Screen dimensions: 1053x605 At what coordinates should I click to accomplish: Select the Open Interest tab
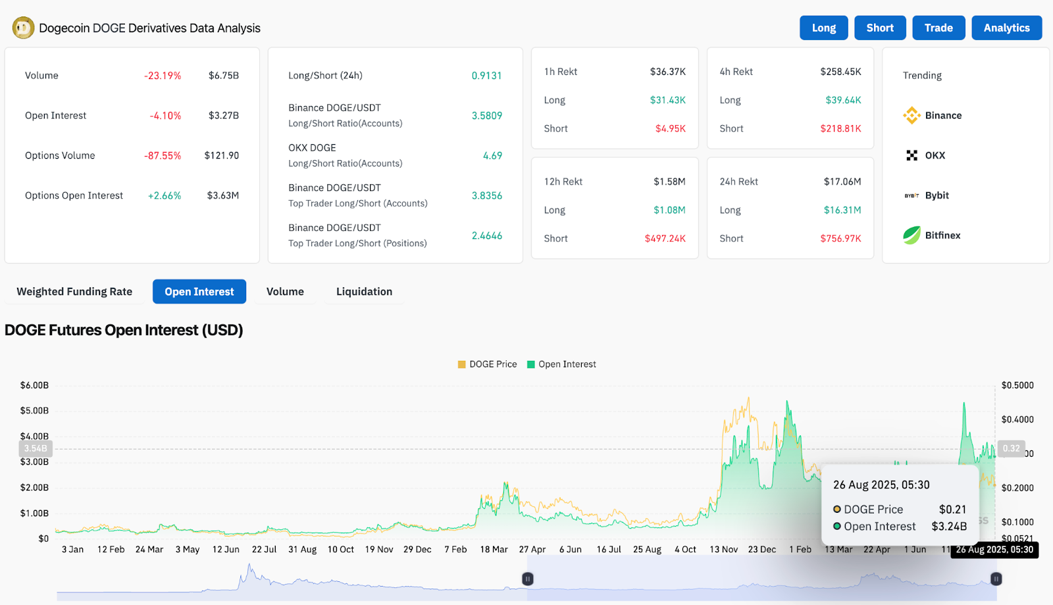pyautogui.click(x=199, y=292)
